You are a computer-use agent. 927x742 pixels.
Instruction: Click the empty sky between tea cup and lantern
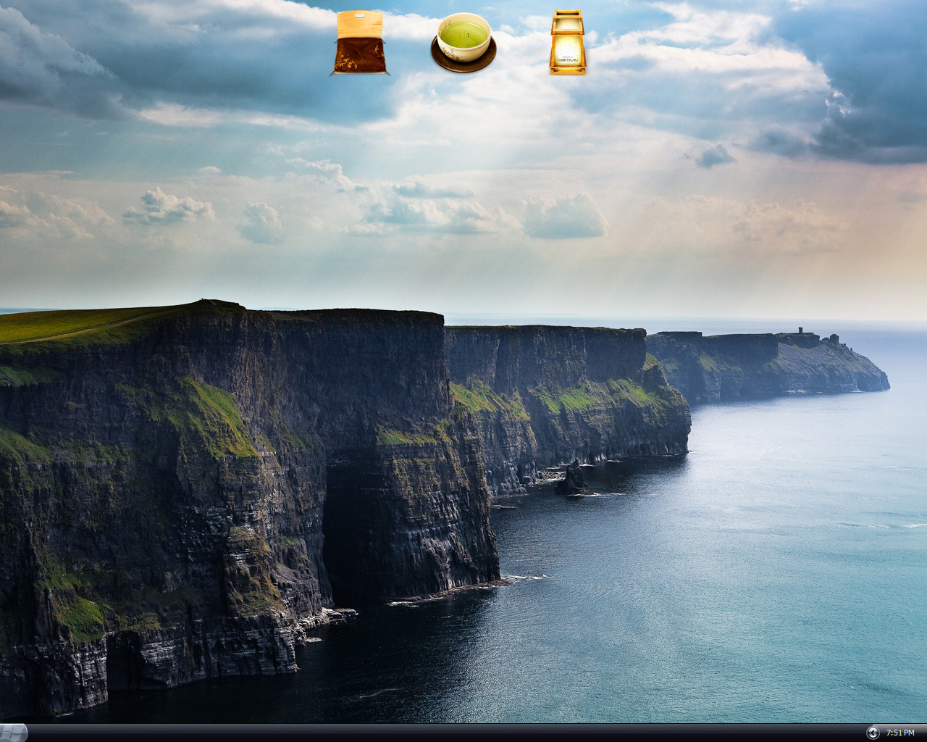[x=523, y=42]
